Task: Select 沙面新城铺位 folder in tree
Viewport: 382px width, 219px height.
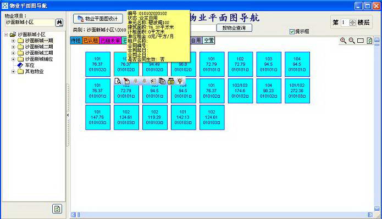Action: (x=39, y=59)
